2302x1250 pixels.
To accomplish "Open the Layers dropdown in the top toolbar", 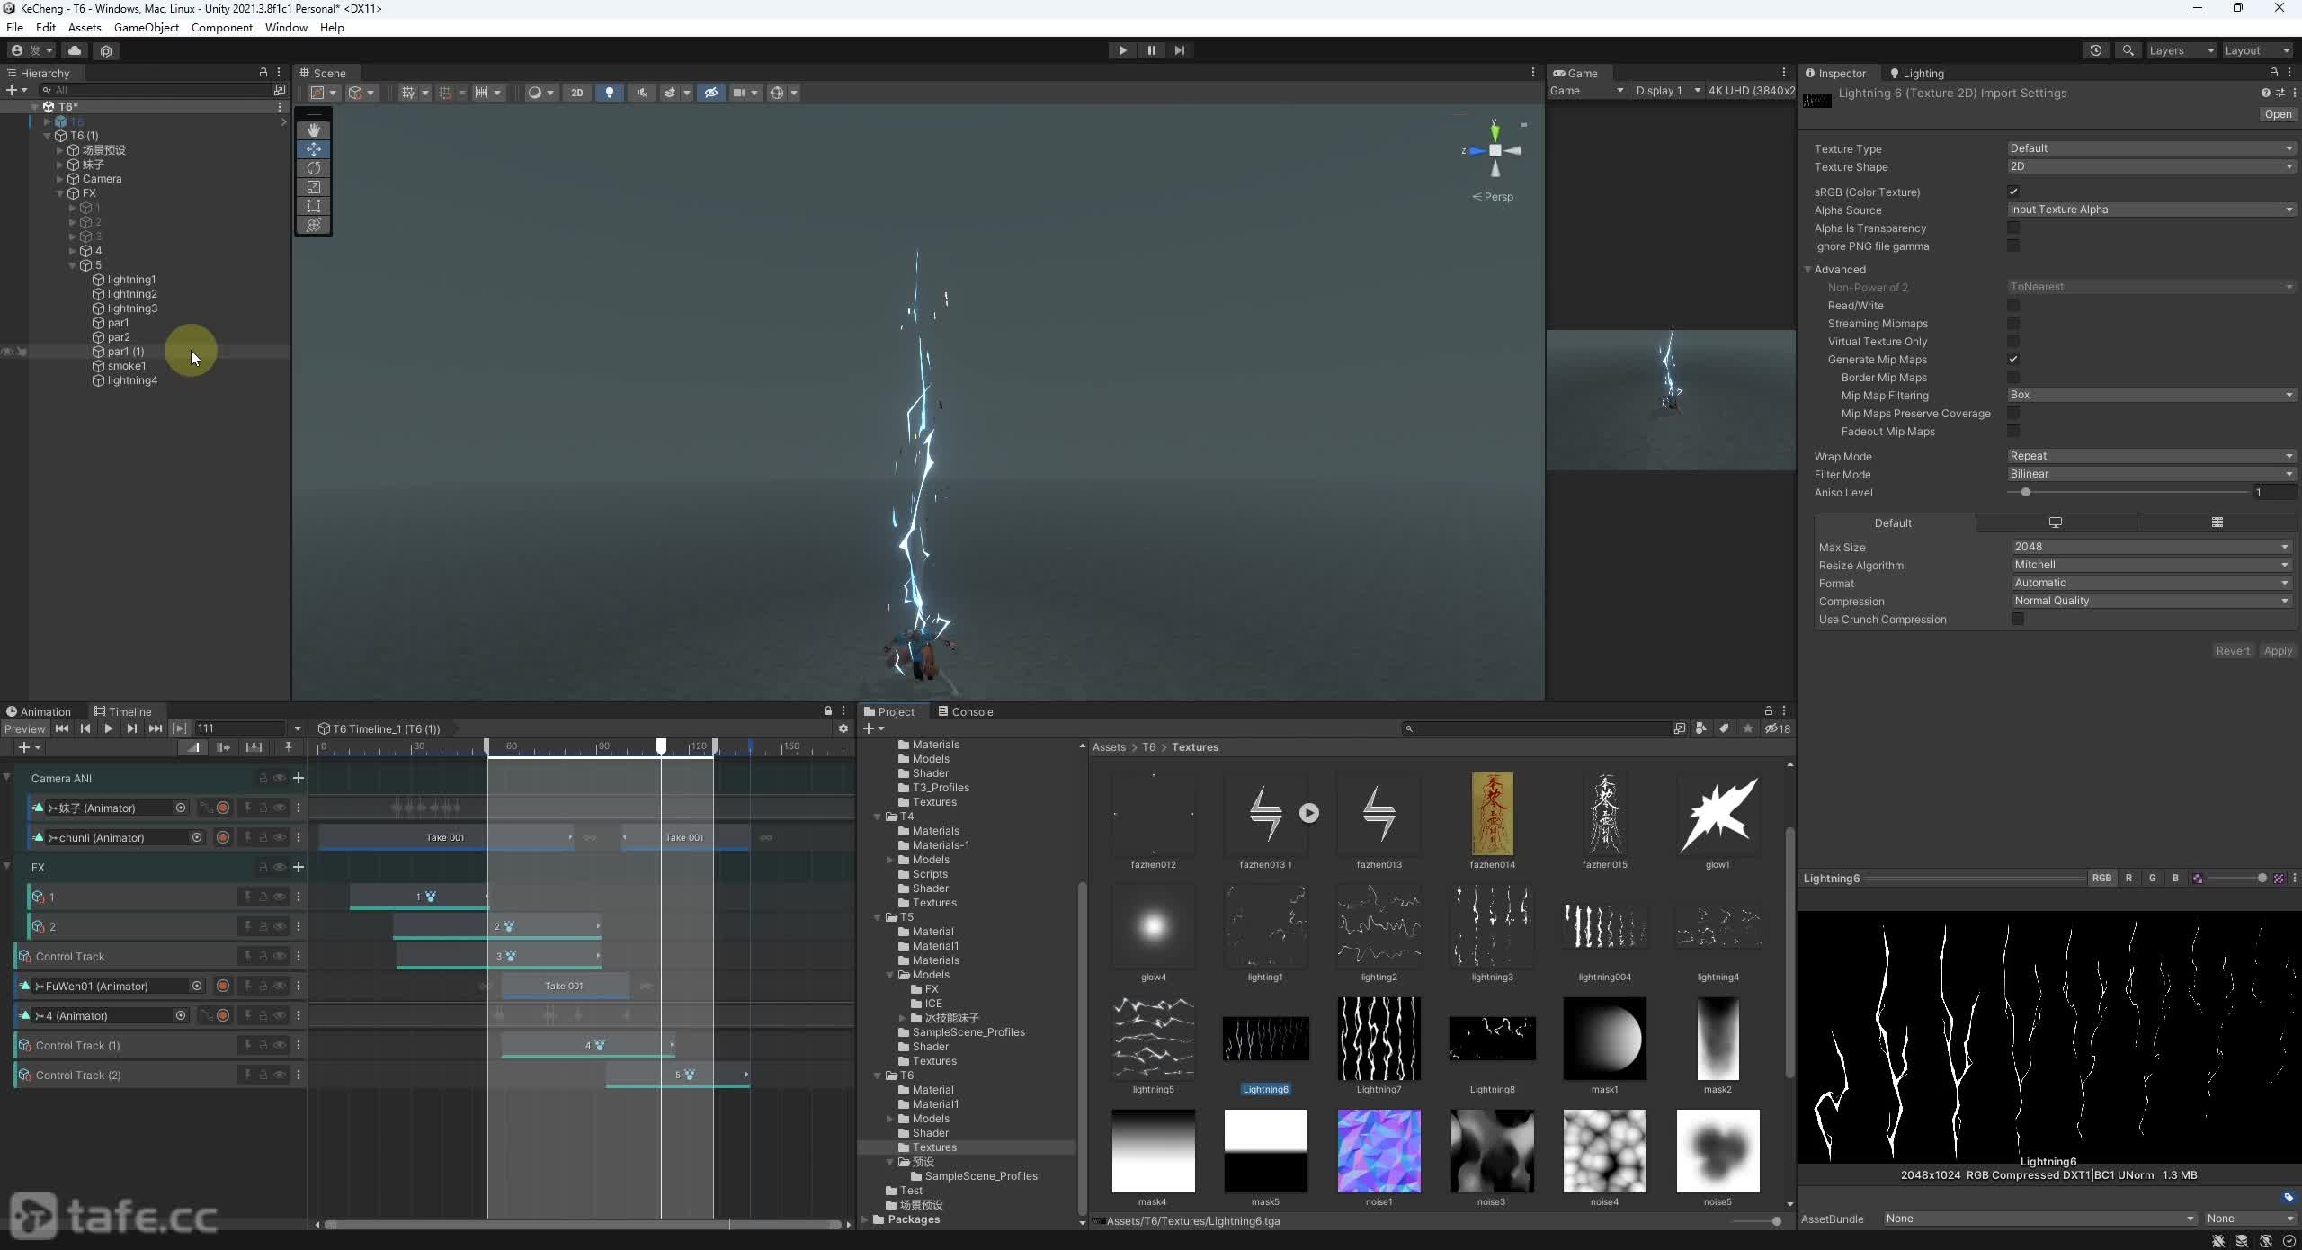I will pyautogui.click(x=2181, y=50).
